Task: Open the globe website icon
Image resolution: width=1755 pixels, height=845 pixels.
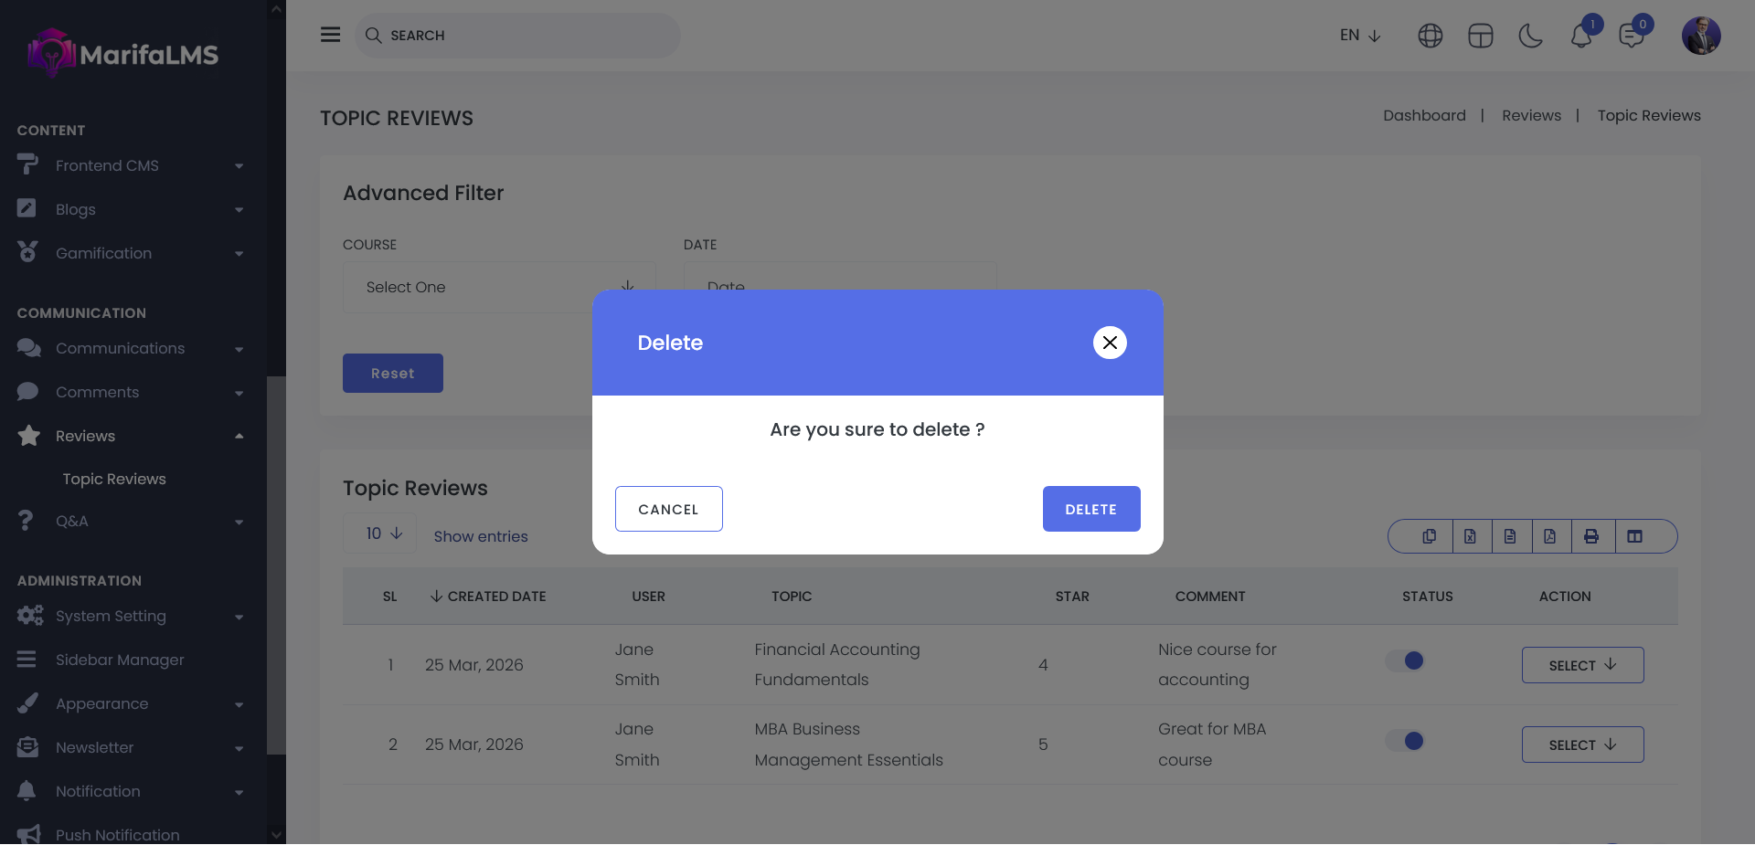Action: (x=1430, y=36)
